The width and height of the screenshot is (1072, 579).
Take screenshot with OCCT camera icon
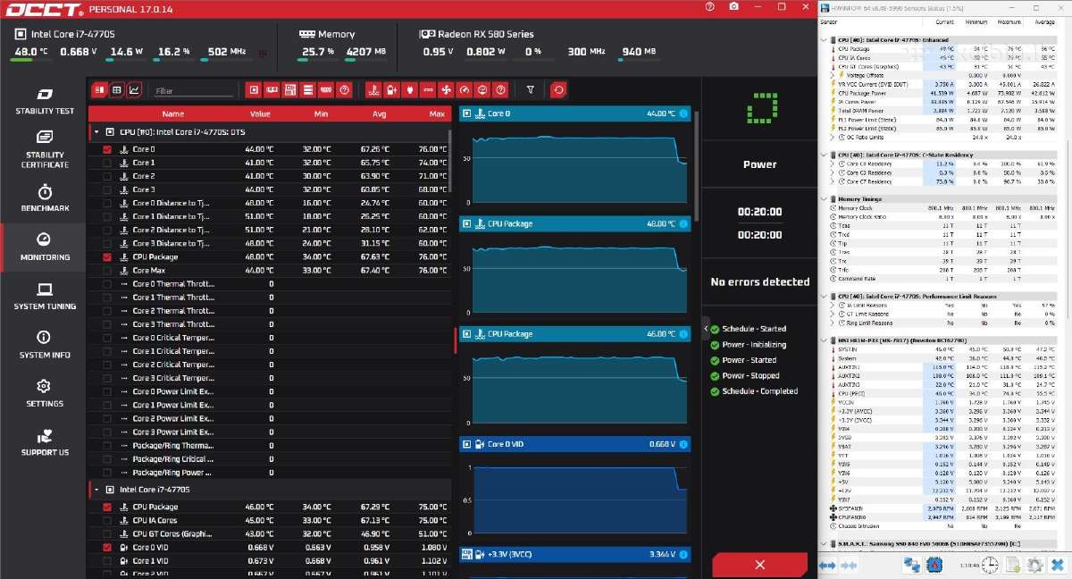(x=733, y=6)
